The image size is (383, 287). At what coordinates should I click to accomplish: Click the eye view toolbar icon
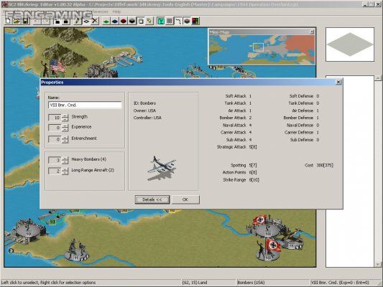(86, 21)
